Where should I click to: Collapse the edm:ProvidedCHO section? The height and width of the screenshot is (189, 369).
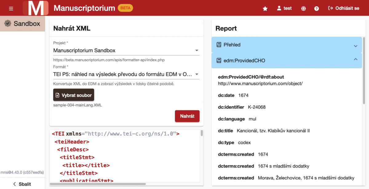tap(287, 61)
